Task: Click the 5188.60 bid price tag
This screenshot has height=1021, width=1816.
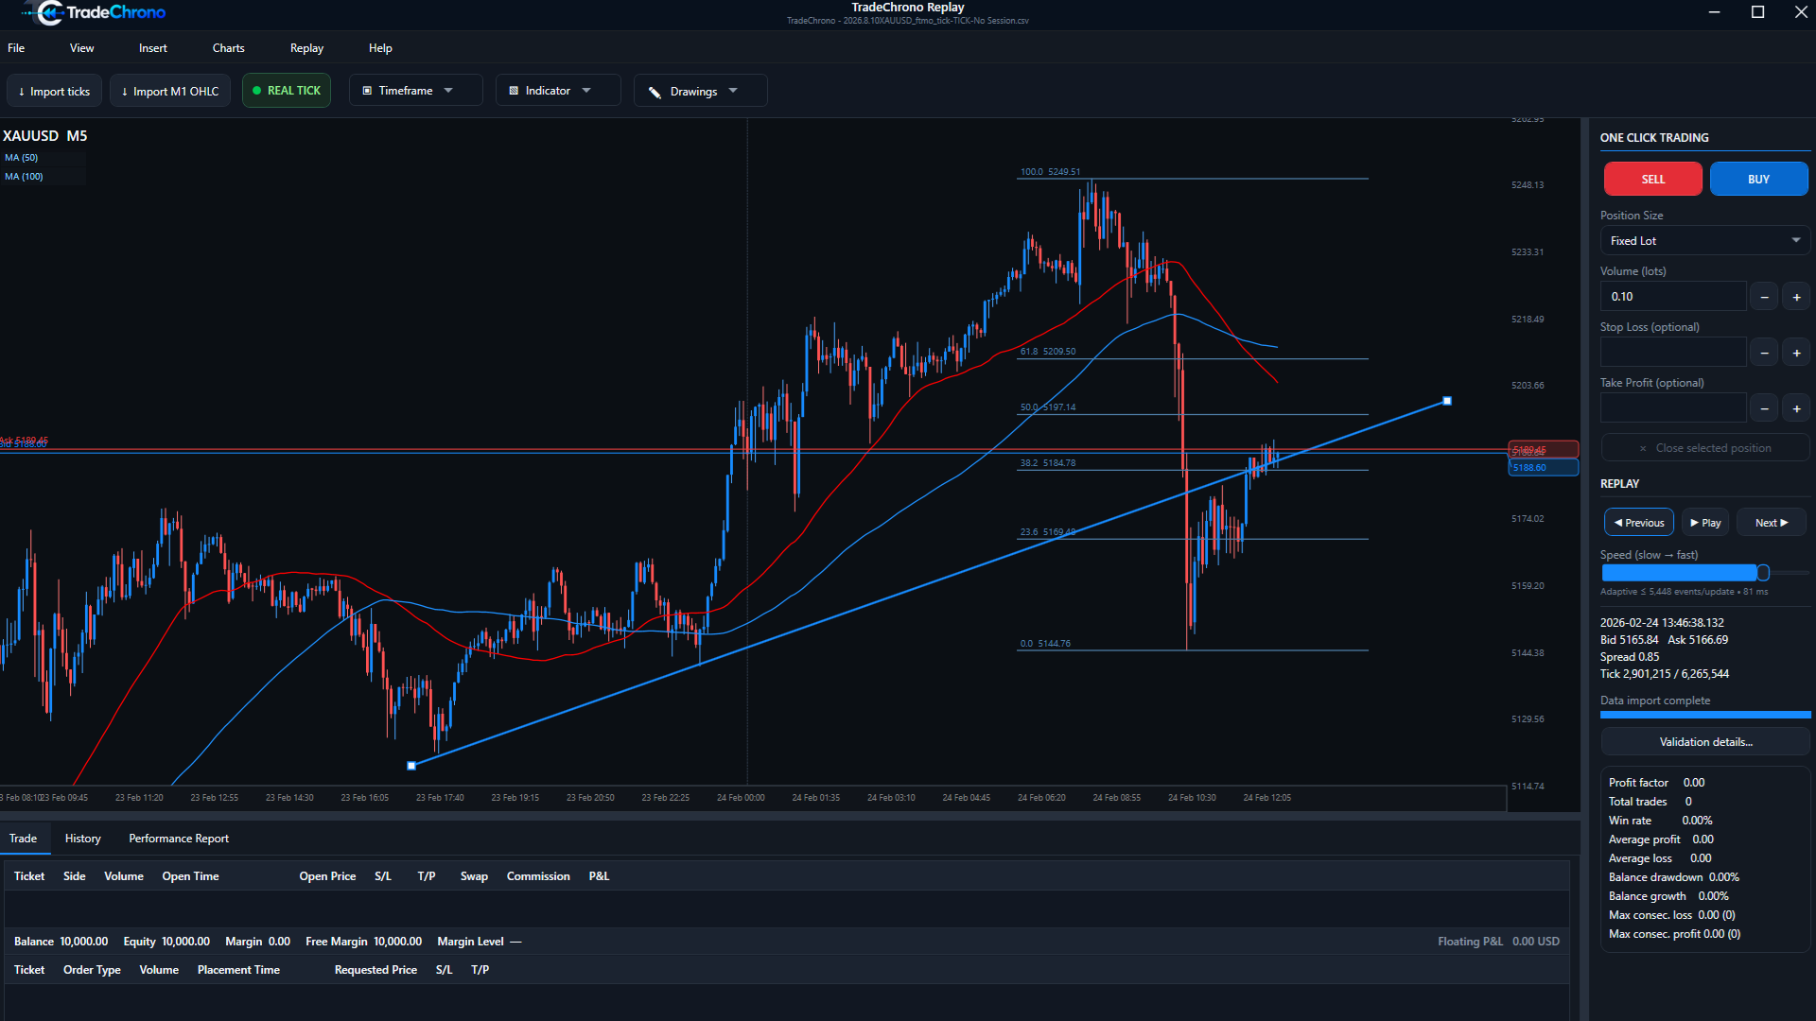Action: tap(1543, 467)
